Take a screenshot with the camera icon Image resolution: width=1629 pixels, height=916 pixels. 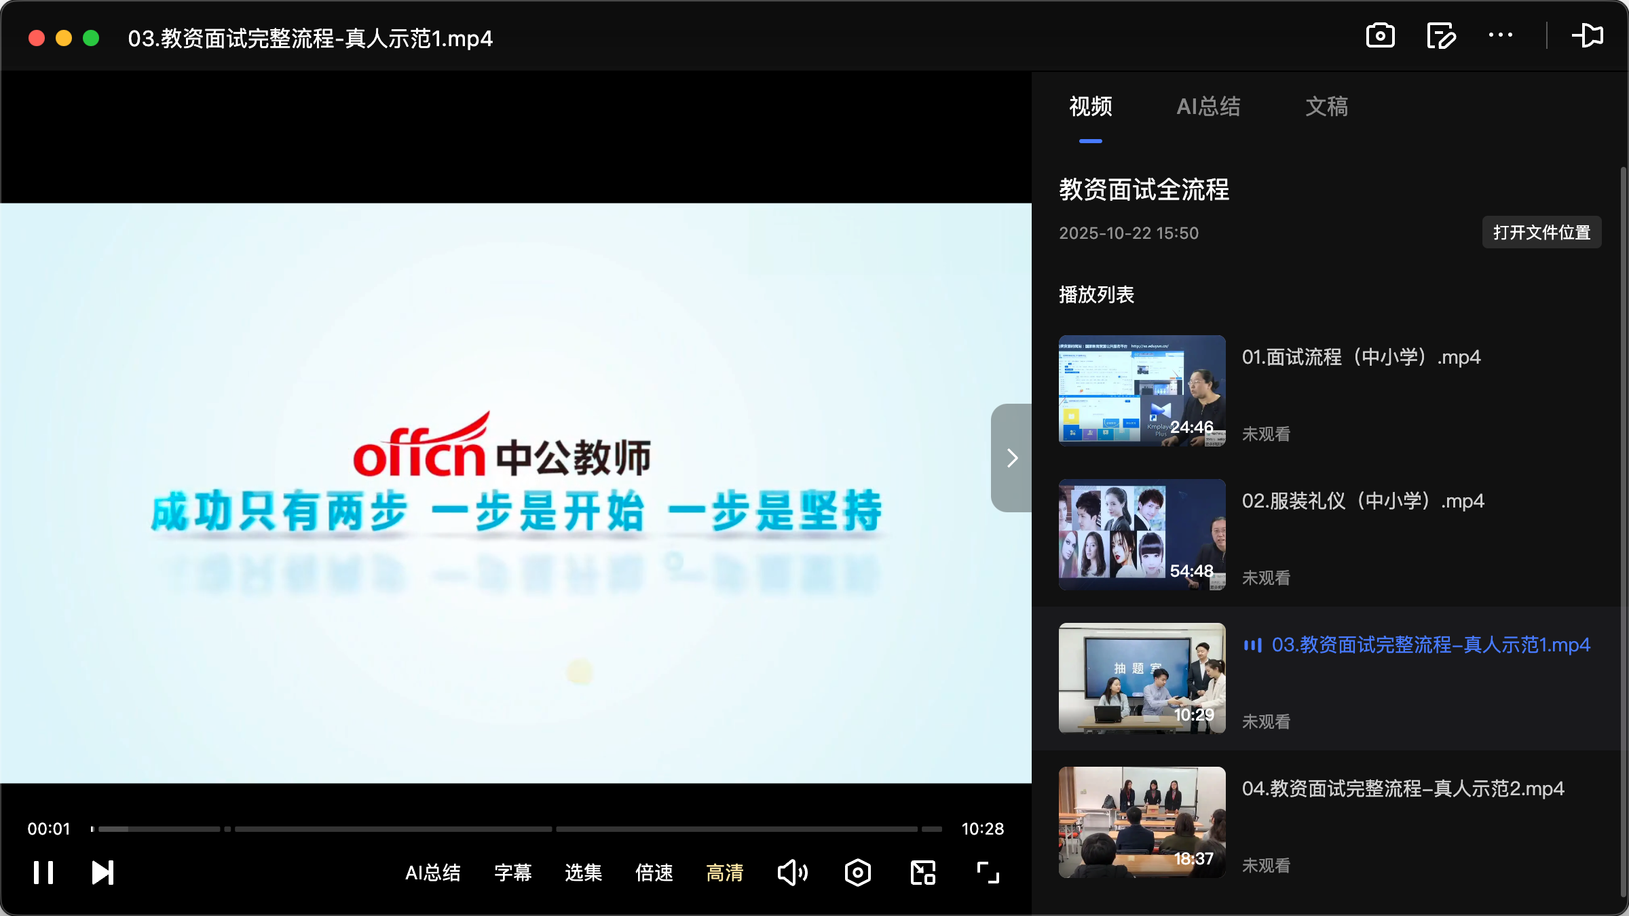[1380, 36]
